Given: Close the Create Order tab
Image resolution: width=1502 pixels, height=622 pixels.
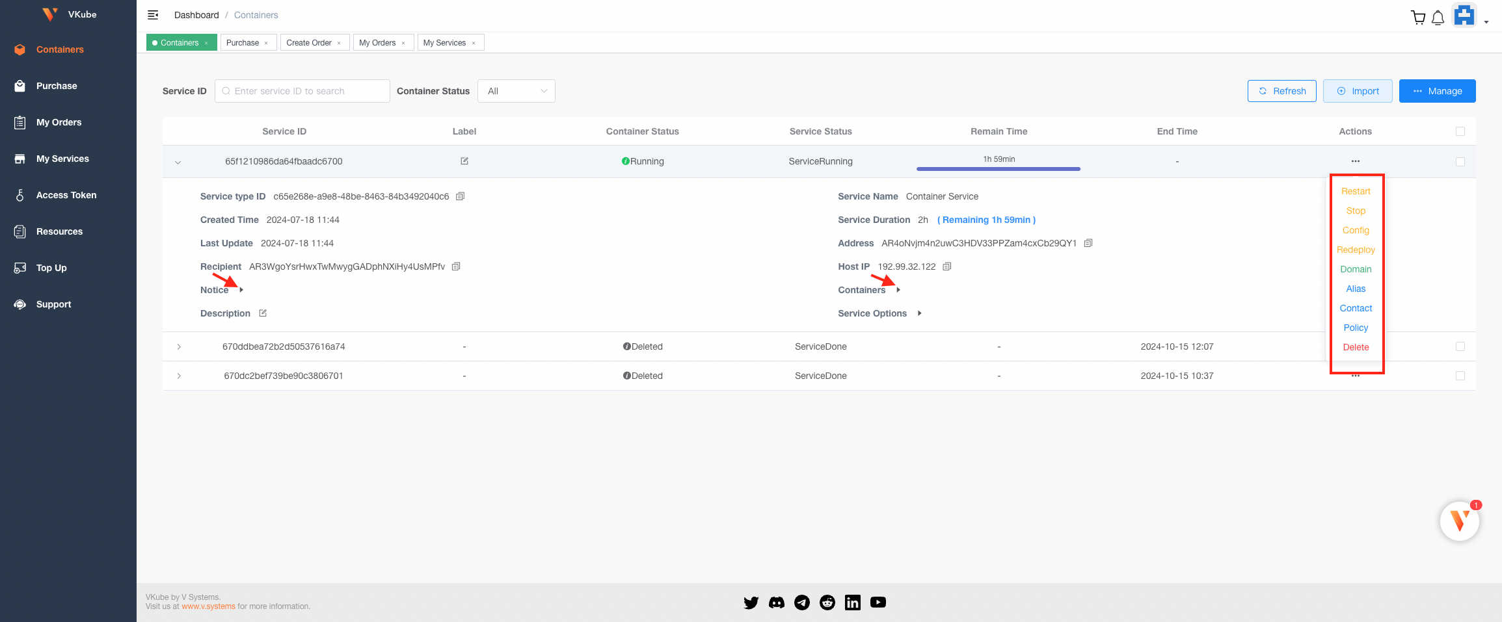Looking at the screenshot, I should (339, 43).
